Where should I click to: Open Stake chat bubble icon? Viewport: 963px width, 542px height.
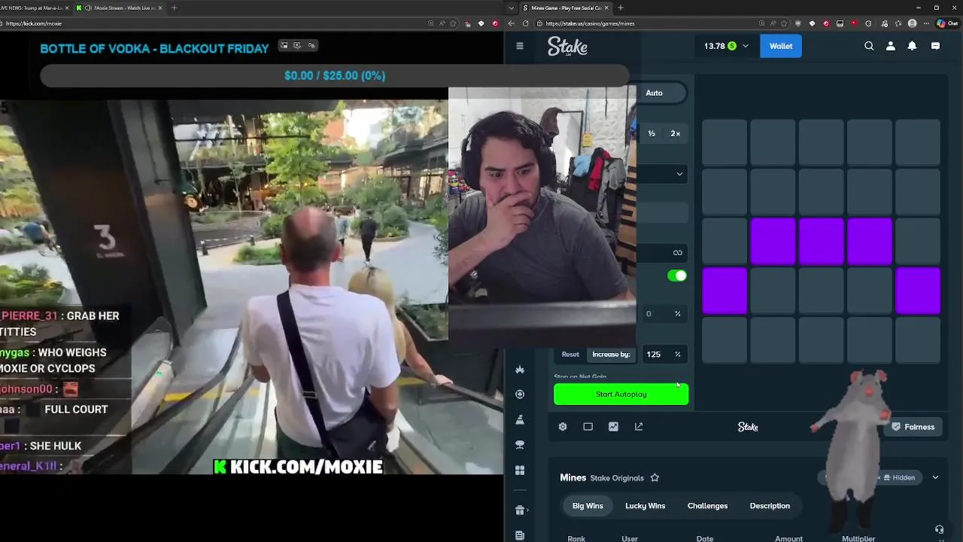pos(935,46)
